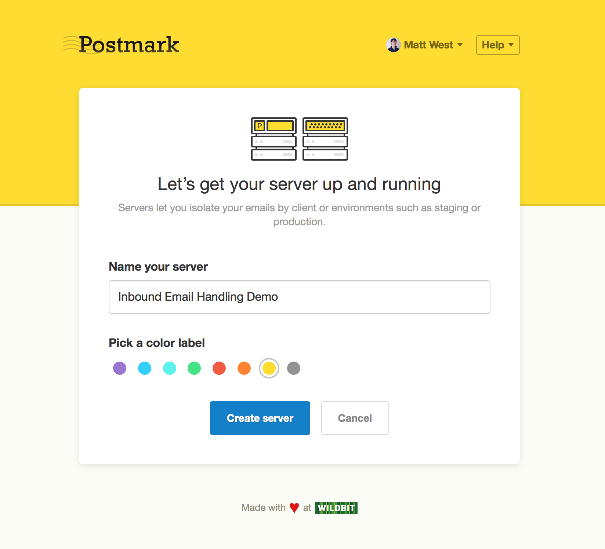Pick the selected yellow color label

click(269, 368)
